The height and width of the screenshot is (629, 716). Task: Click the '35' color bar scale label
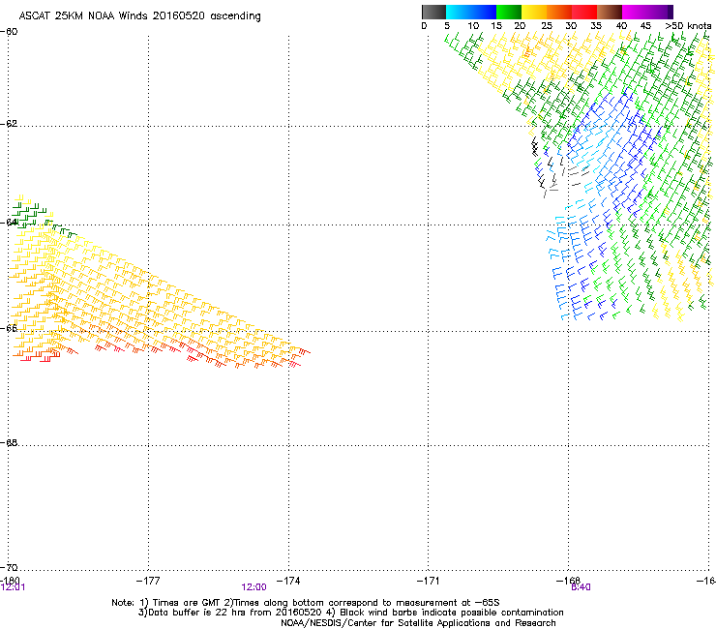click(x=596, y=26)
